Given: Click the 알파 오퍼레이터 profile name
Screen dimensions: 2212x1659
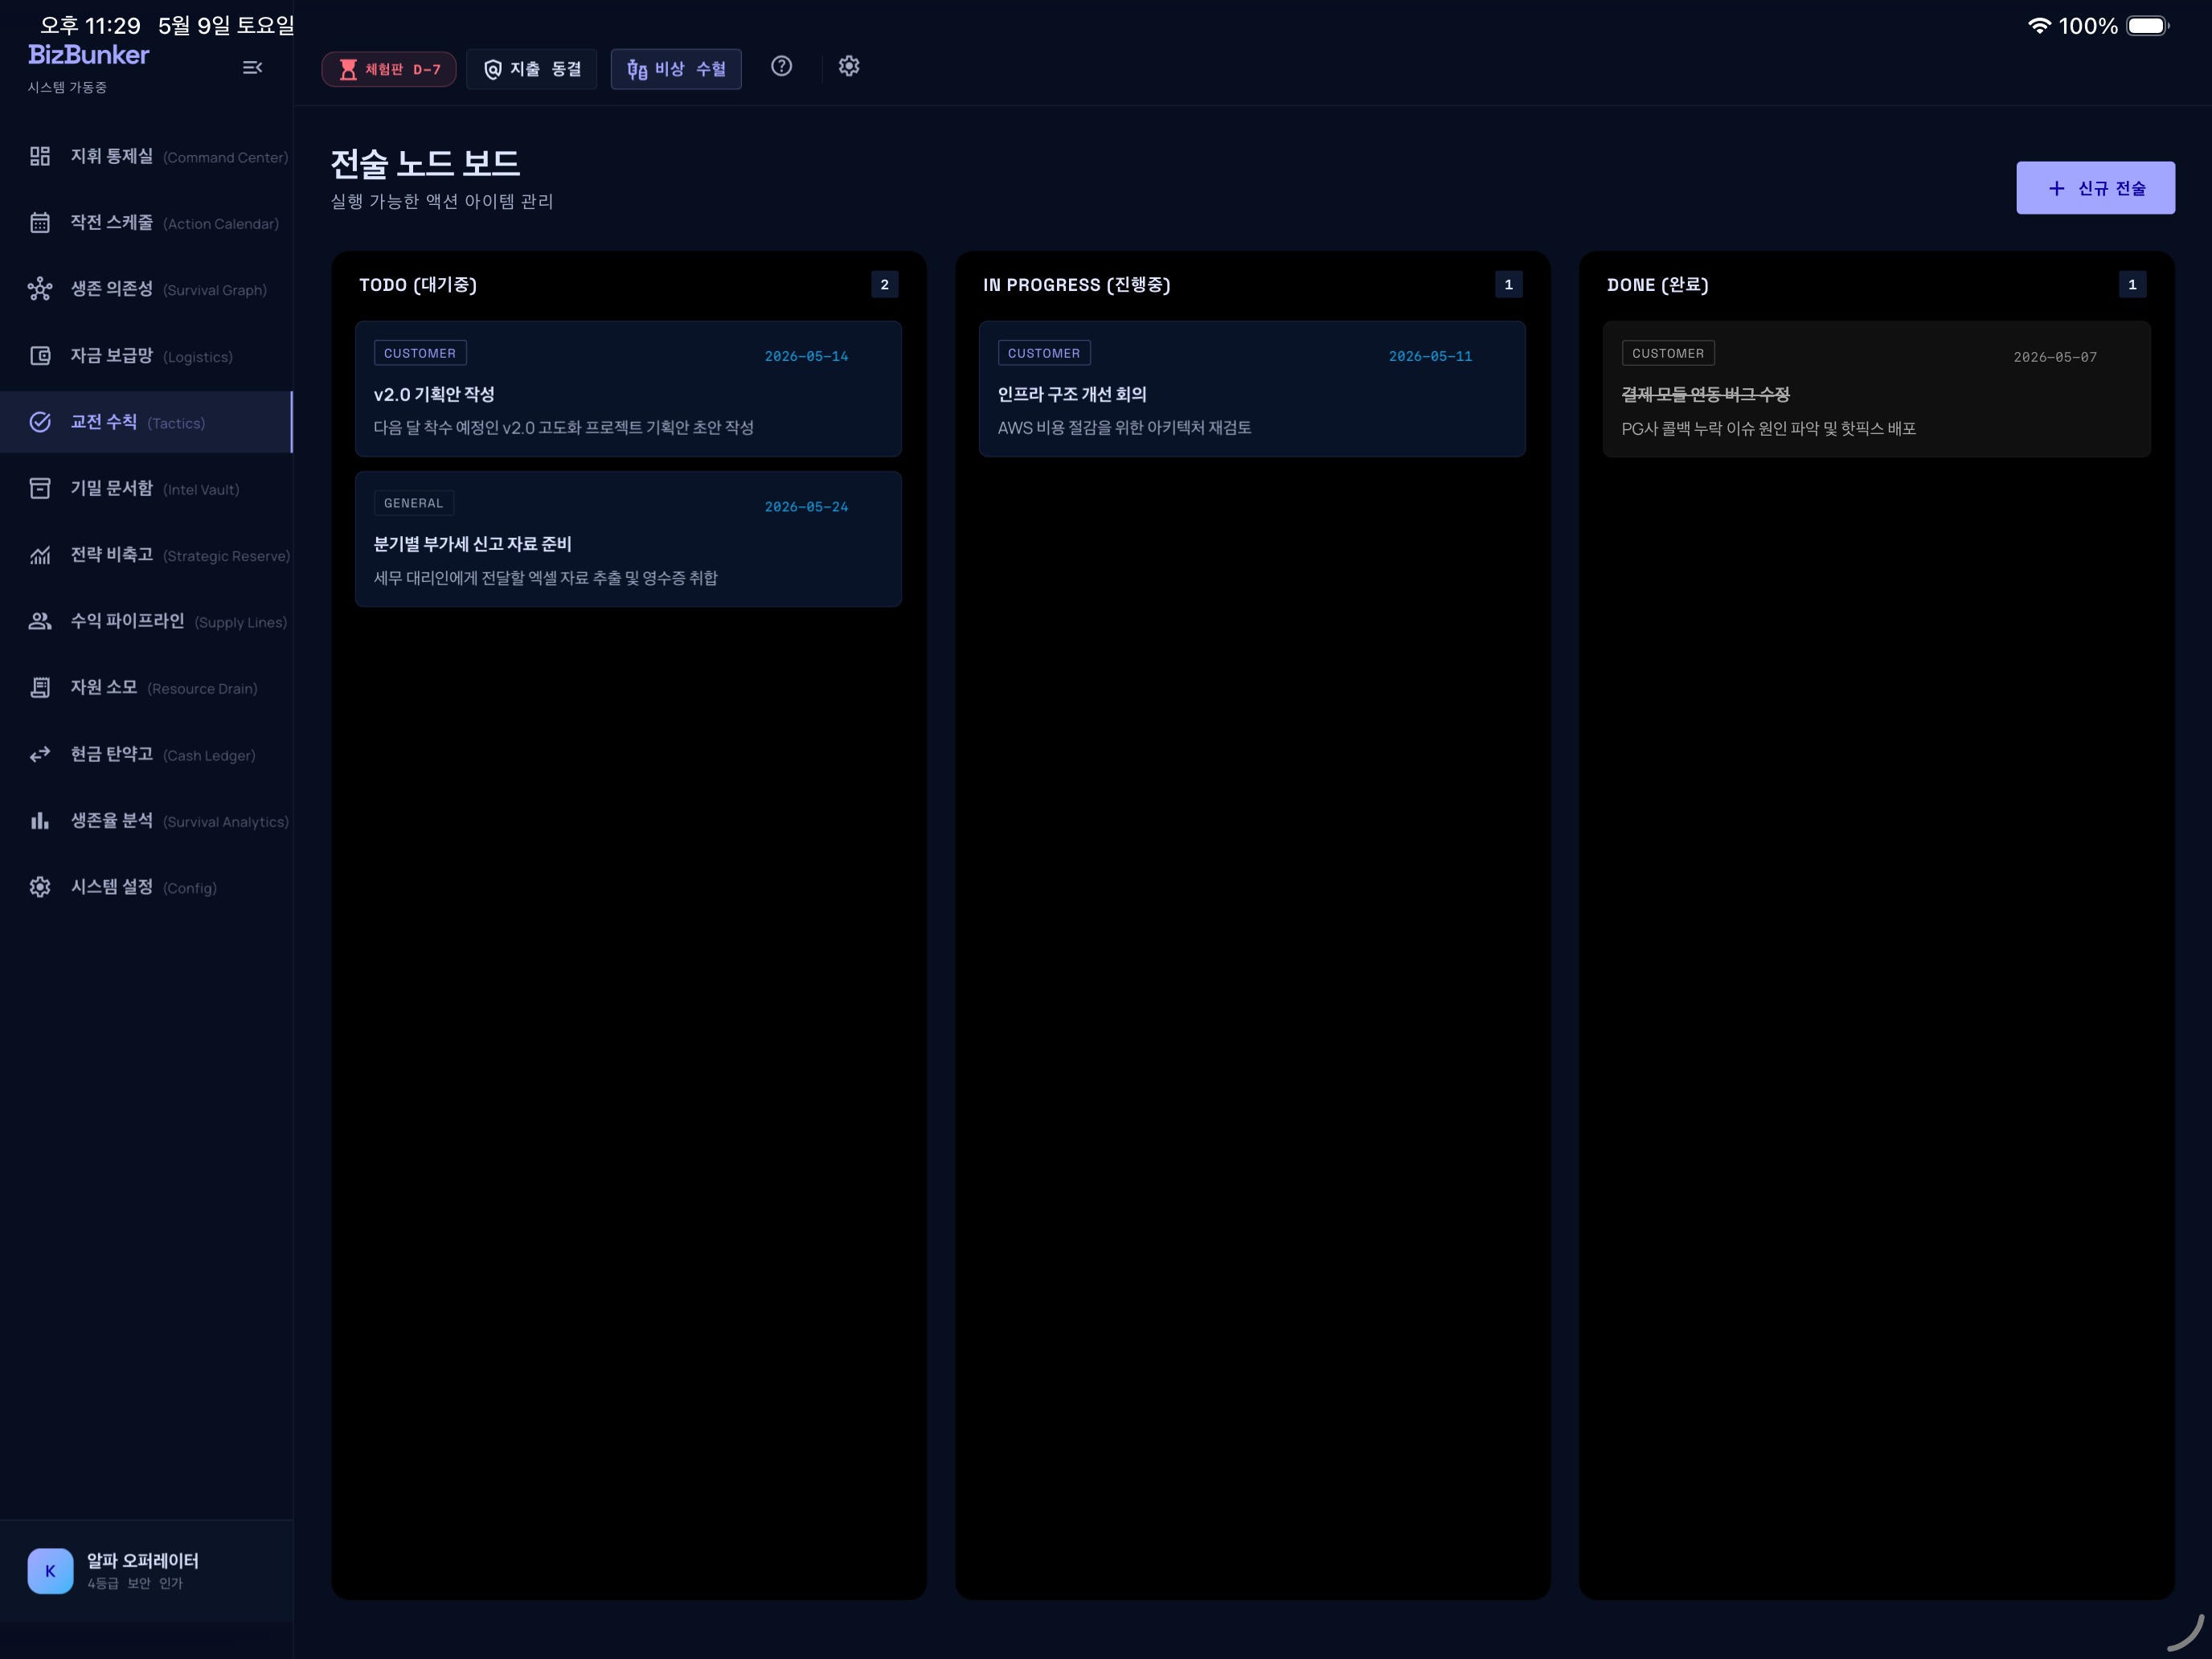Looking at the screenshot, I should pos(142,1560).
